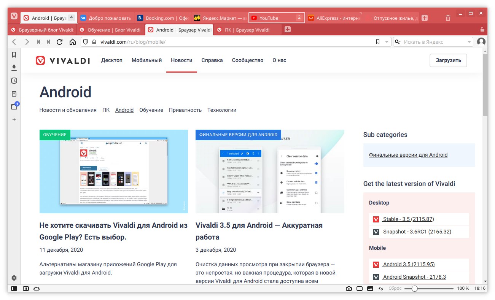Open the ПК blog category link

(x=106, y=110)
